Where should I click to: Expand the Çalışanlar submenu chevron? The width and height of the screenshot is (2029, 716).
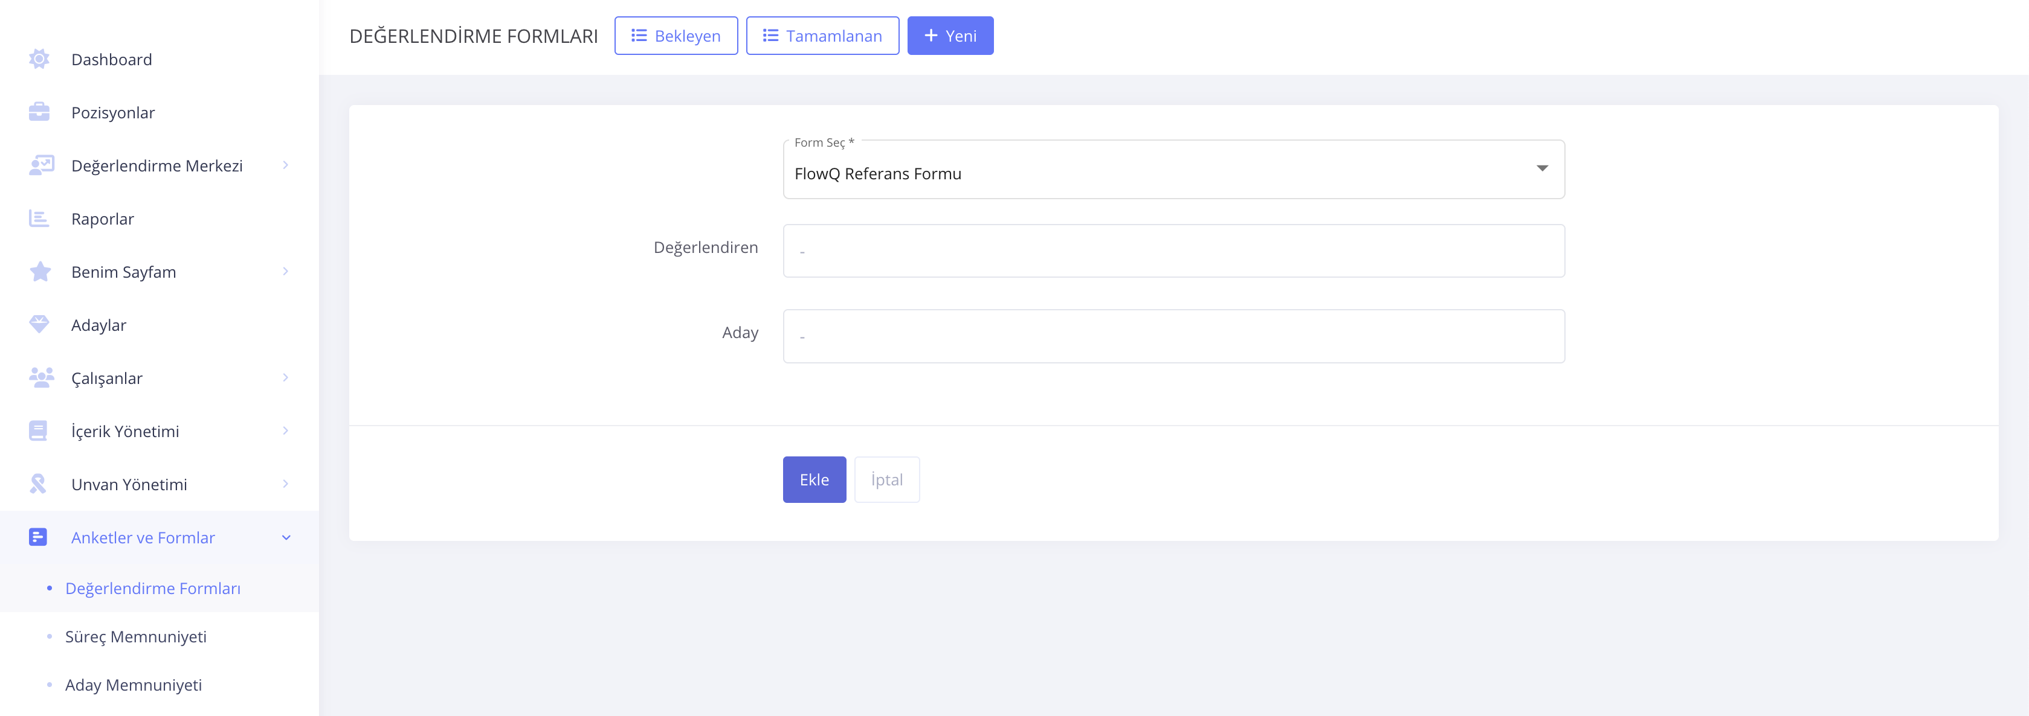[285, 378]
